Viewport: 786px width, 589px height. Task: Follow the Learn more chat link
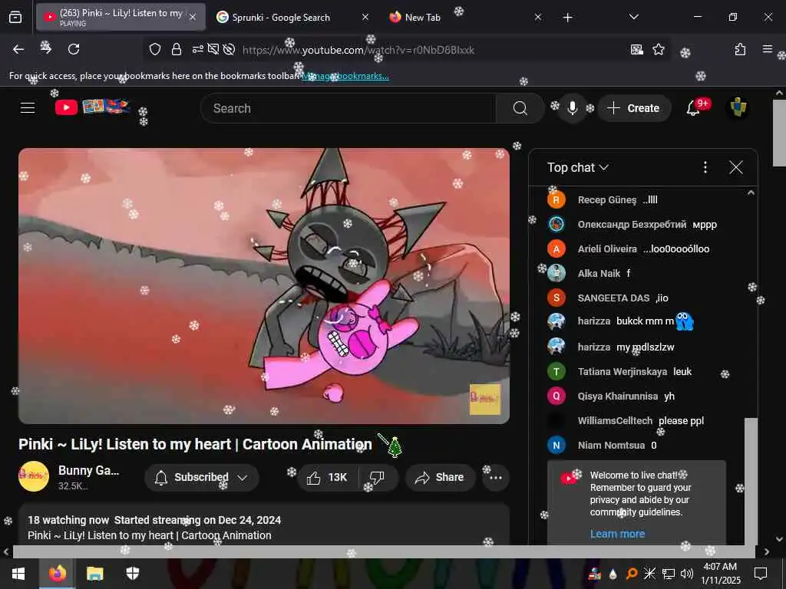click(x=618, y=534)
